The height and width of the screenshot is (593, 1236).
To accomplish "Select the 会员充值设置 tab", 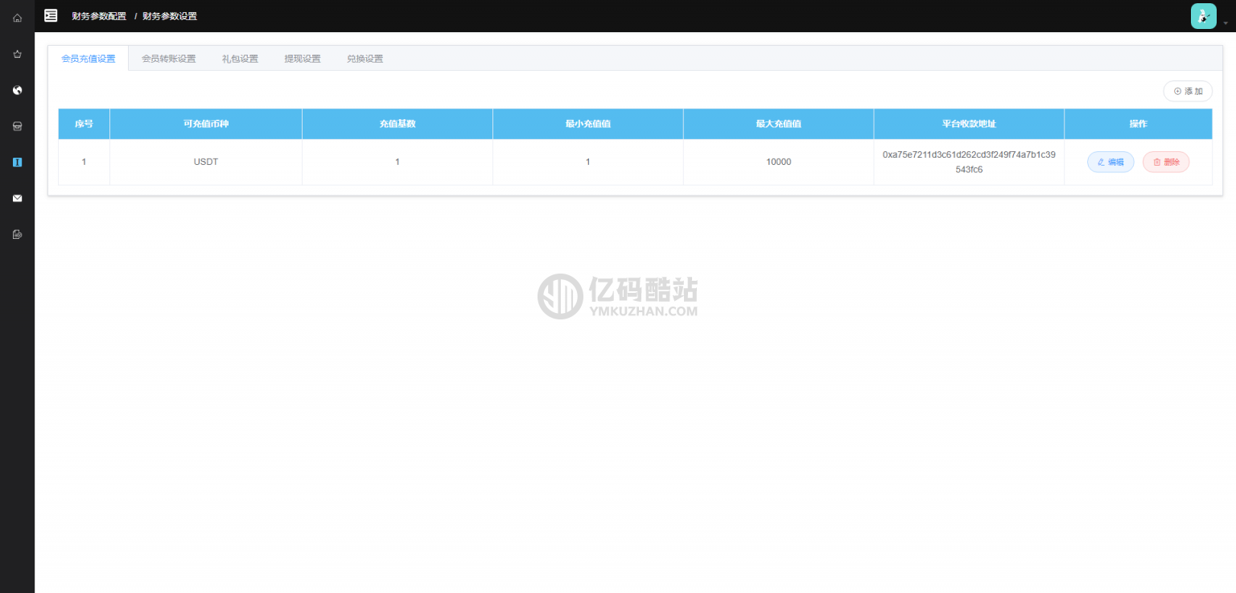I will pos(89,59).
